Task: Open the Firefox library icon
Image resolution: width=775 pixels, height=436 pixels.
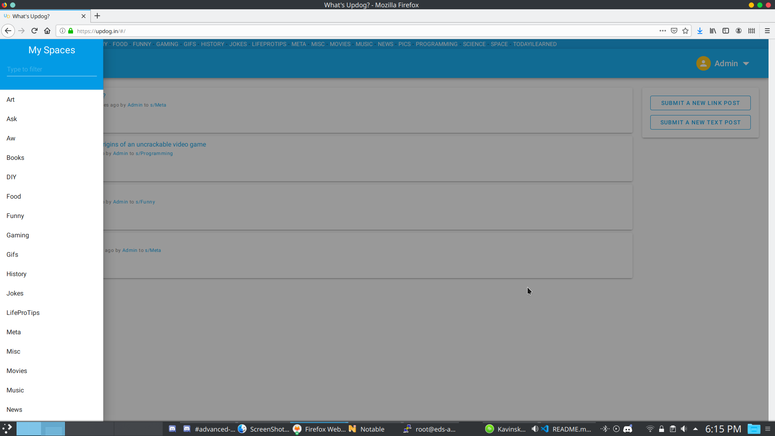Action: 713,31
